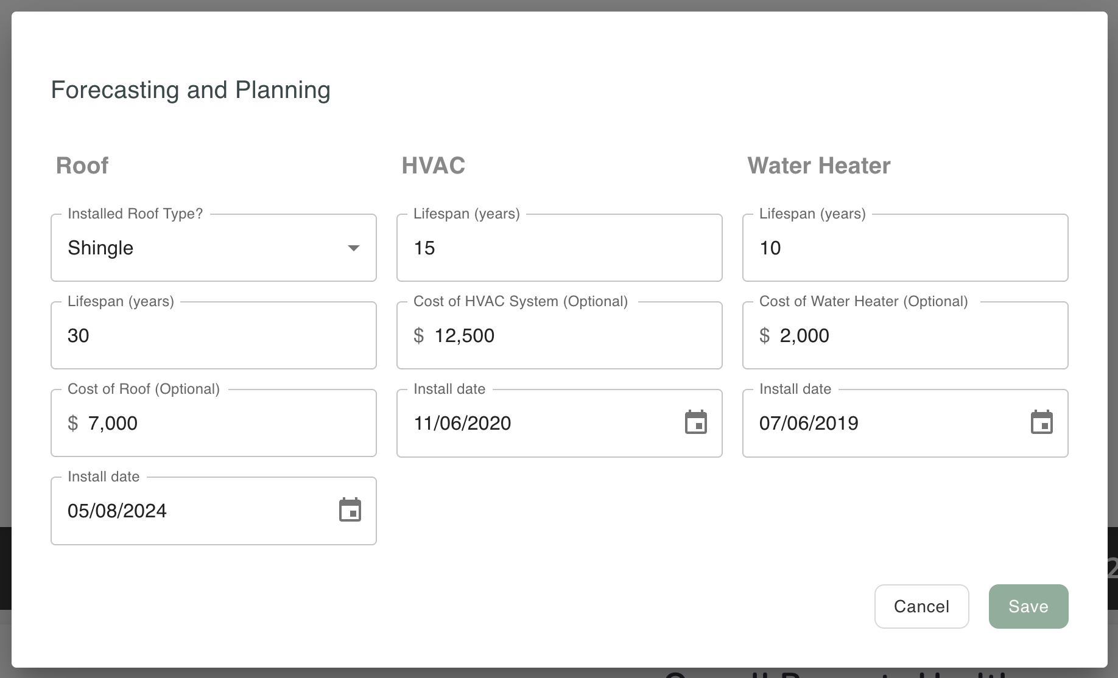Click the Water Heater cost value 2,000
The width and height of the screenshot is (1118, 678).
coord(804,335)
